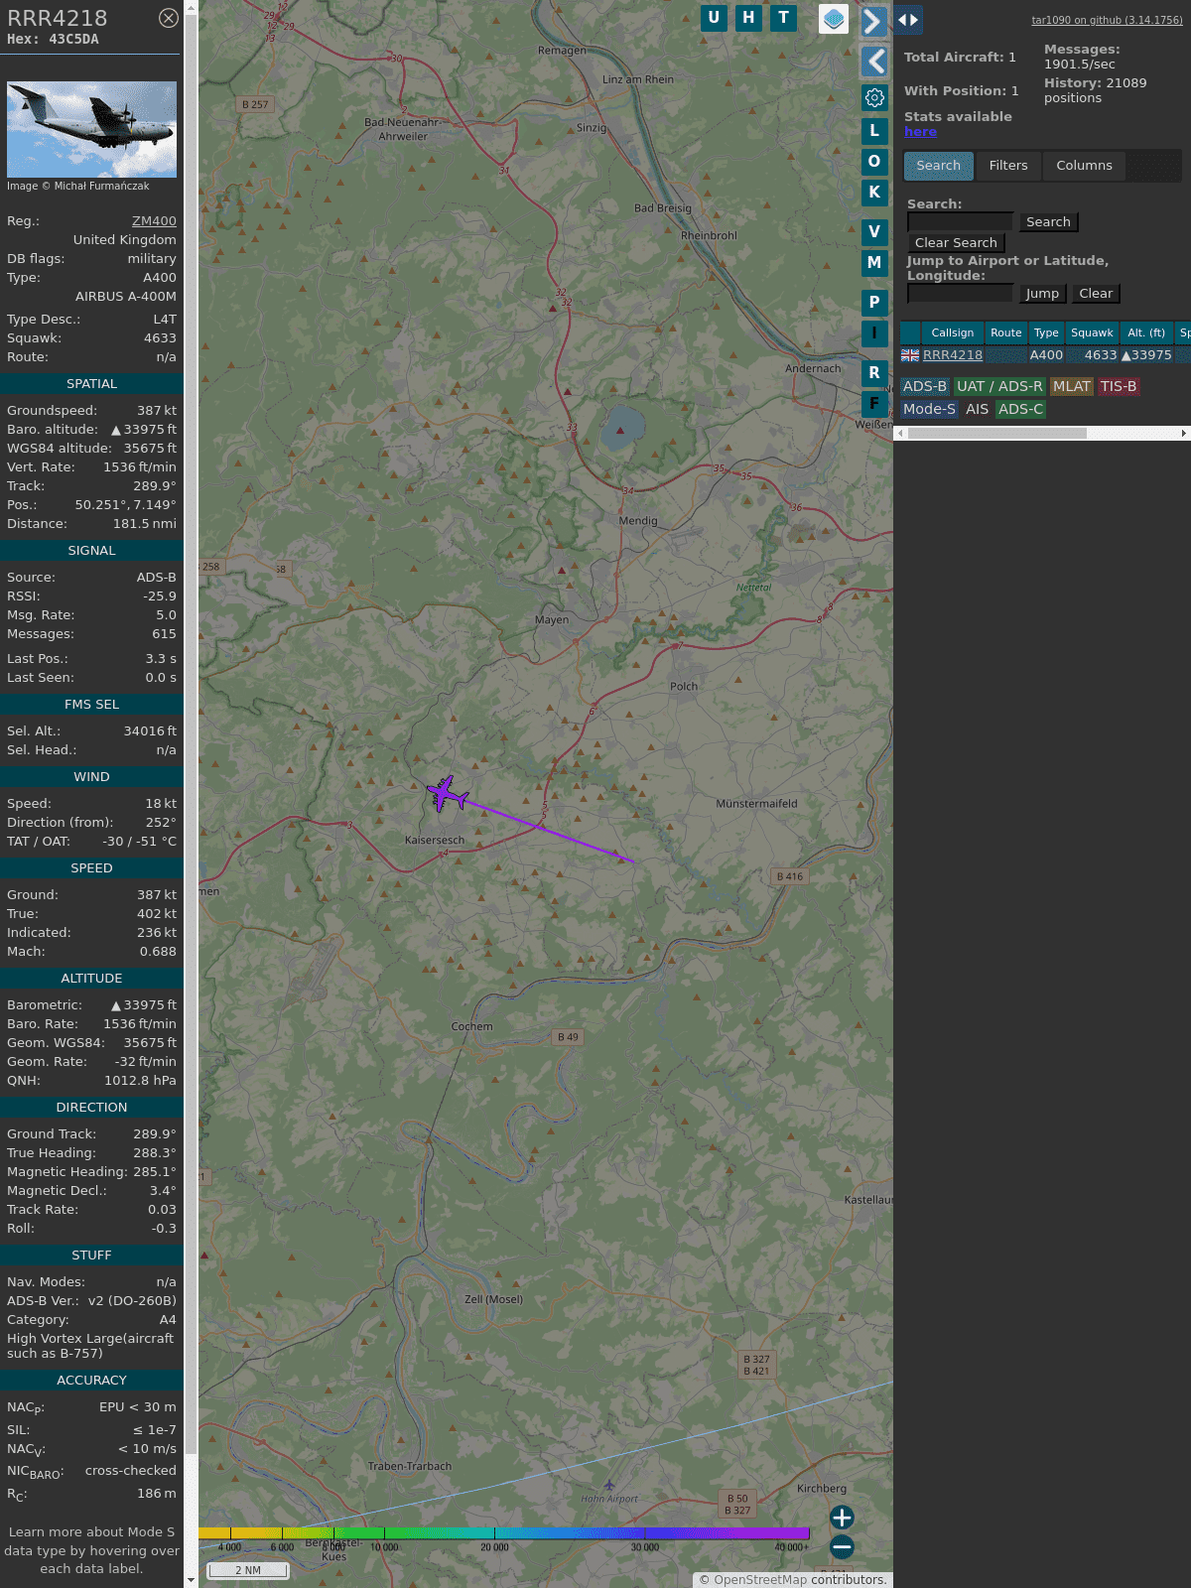Sort by the Route column header
1191x1588 pixels.
tap(1005, 333)
